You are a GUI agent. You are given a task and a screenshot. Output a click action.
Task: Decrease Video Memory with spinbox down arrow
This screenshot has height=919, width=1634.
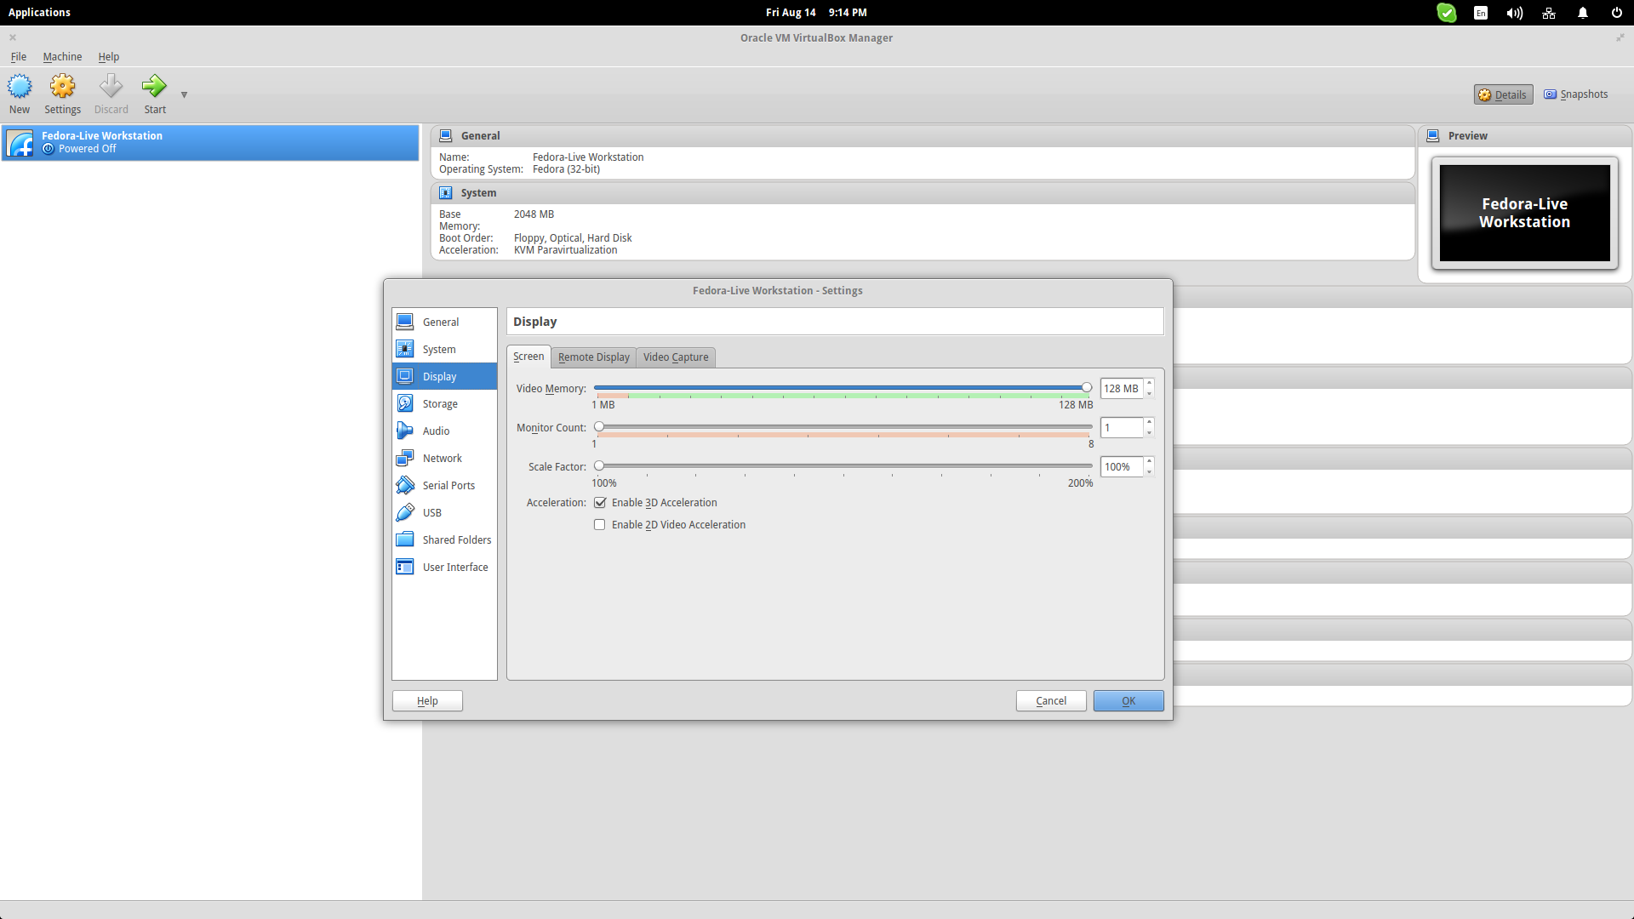point(1149,394)
